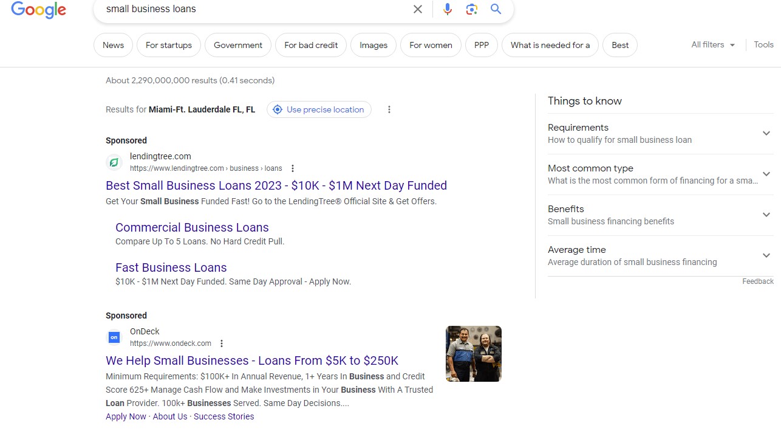
Task: Select the Best filter chip
Action: click(x=620, y=45)
